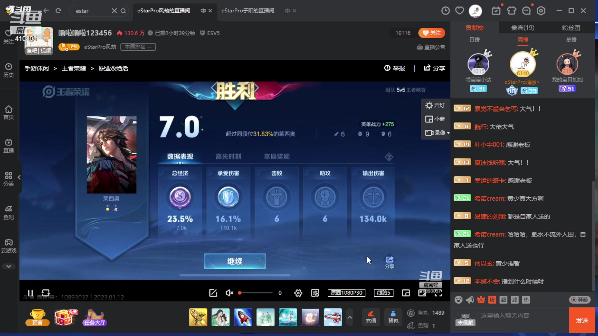Go back using the left arrow button
The height and width of the screenshot is (336, 598).
click(x=46, y=11)
